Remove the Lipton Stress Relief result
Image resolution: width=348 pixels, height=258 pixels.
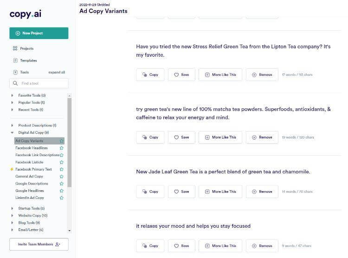point(262,75)
